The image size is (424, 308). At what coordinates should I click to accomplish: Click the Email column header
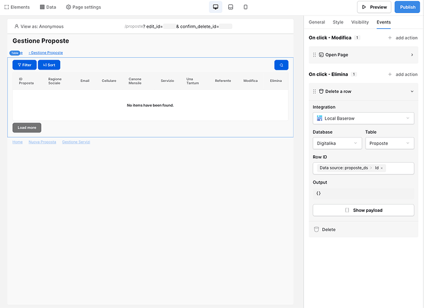(85, 81)
